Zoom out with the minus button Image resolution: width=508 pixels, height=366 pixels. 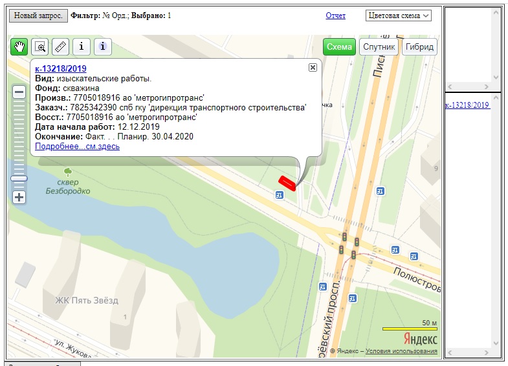19,92
